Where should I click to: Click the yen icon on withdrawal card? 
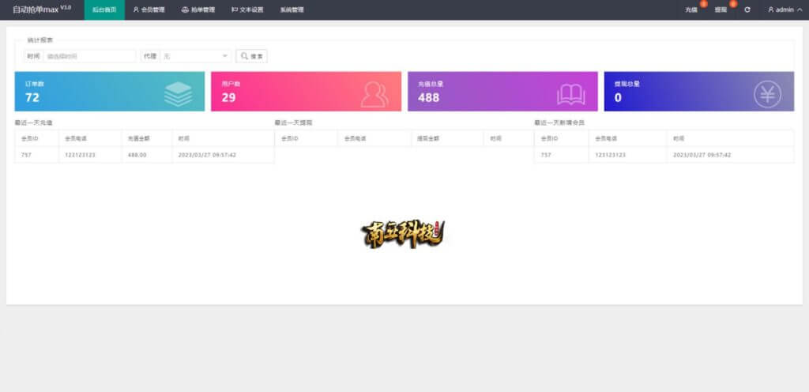coord(767,94)
